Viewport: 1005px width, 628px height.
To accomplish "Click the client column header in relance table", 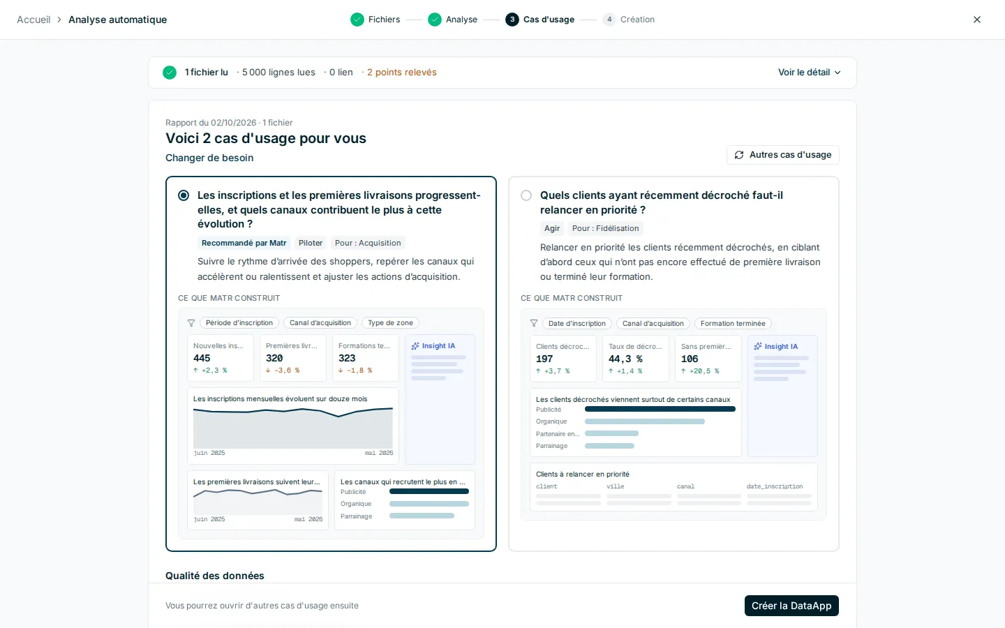I will [x=546, y=486].
